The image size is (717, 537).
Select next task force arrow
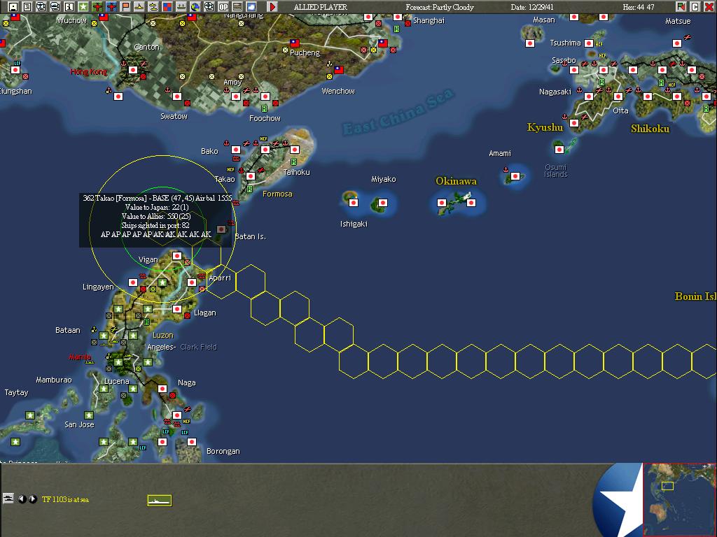[x=33, y=499]
